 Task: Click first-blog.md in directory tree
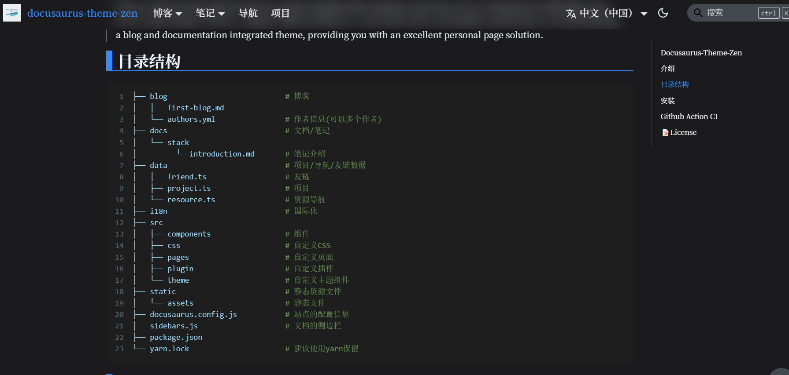(x=196, y=108)
